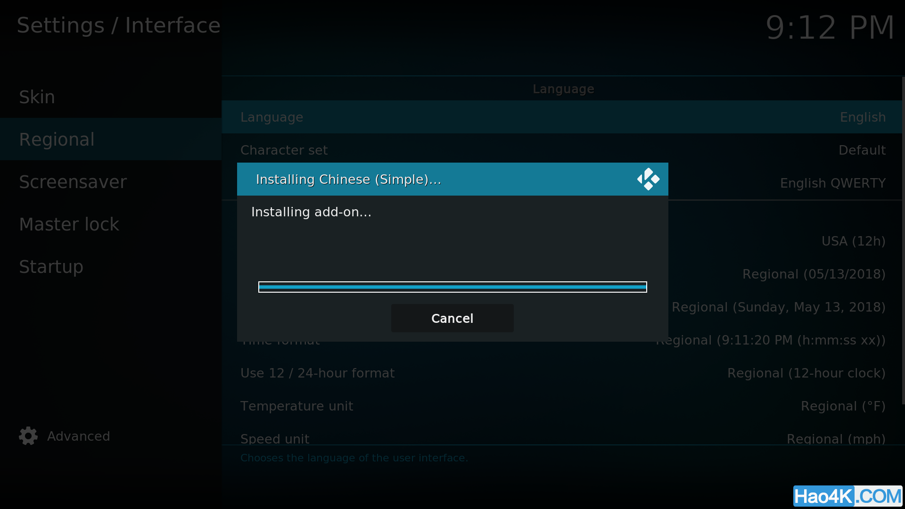
Task: Open the Startup settings category
Action: coord(111,266)
